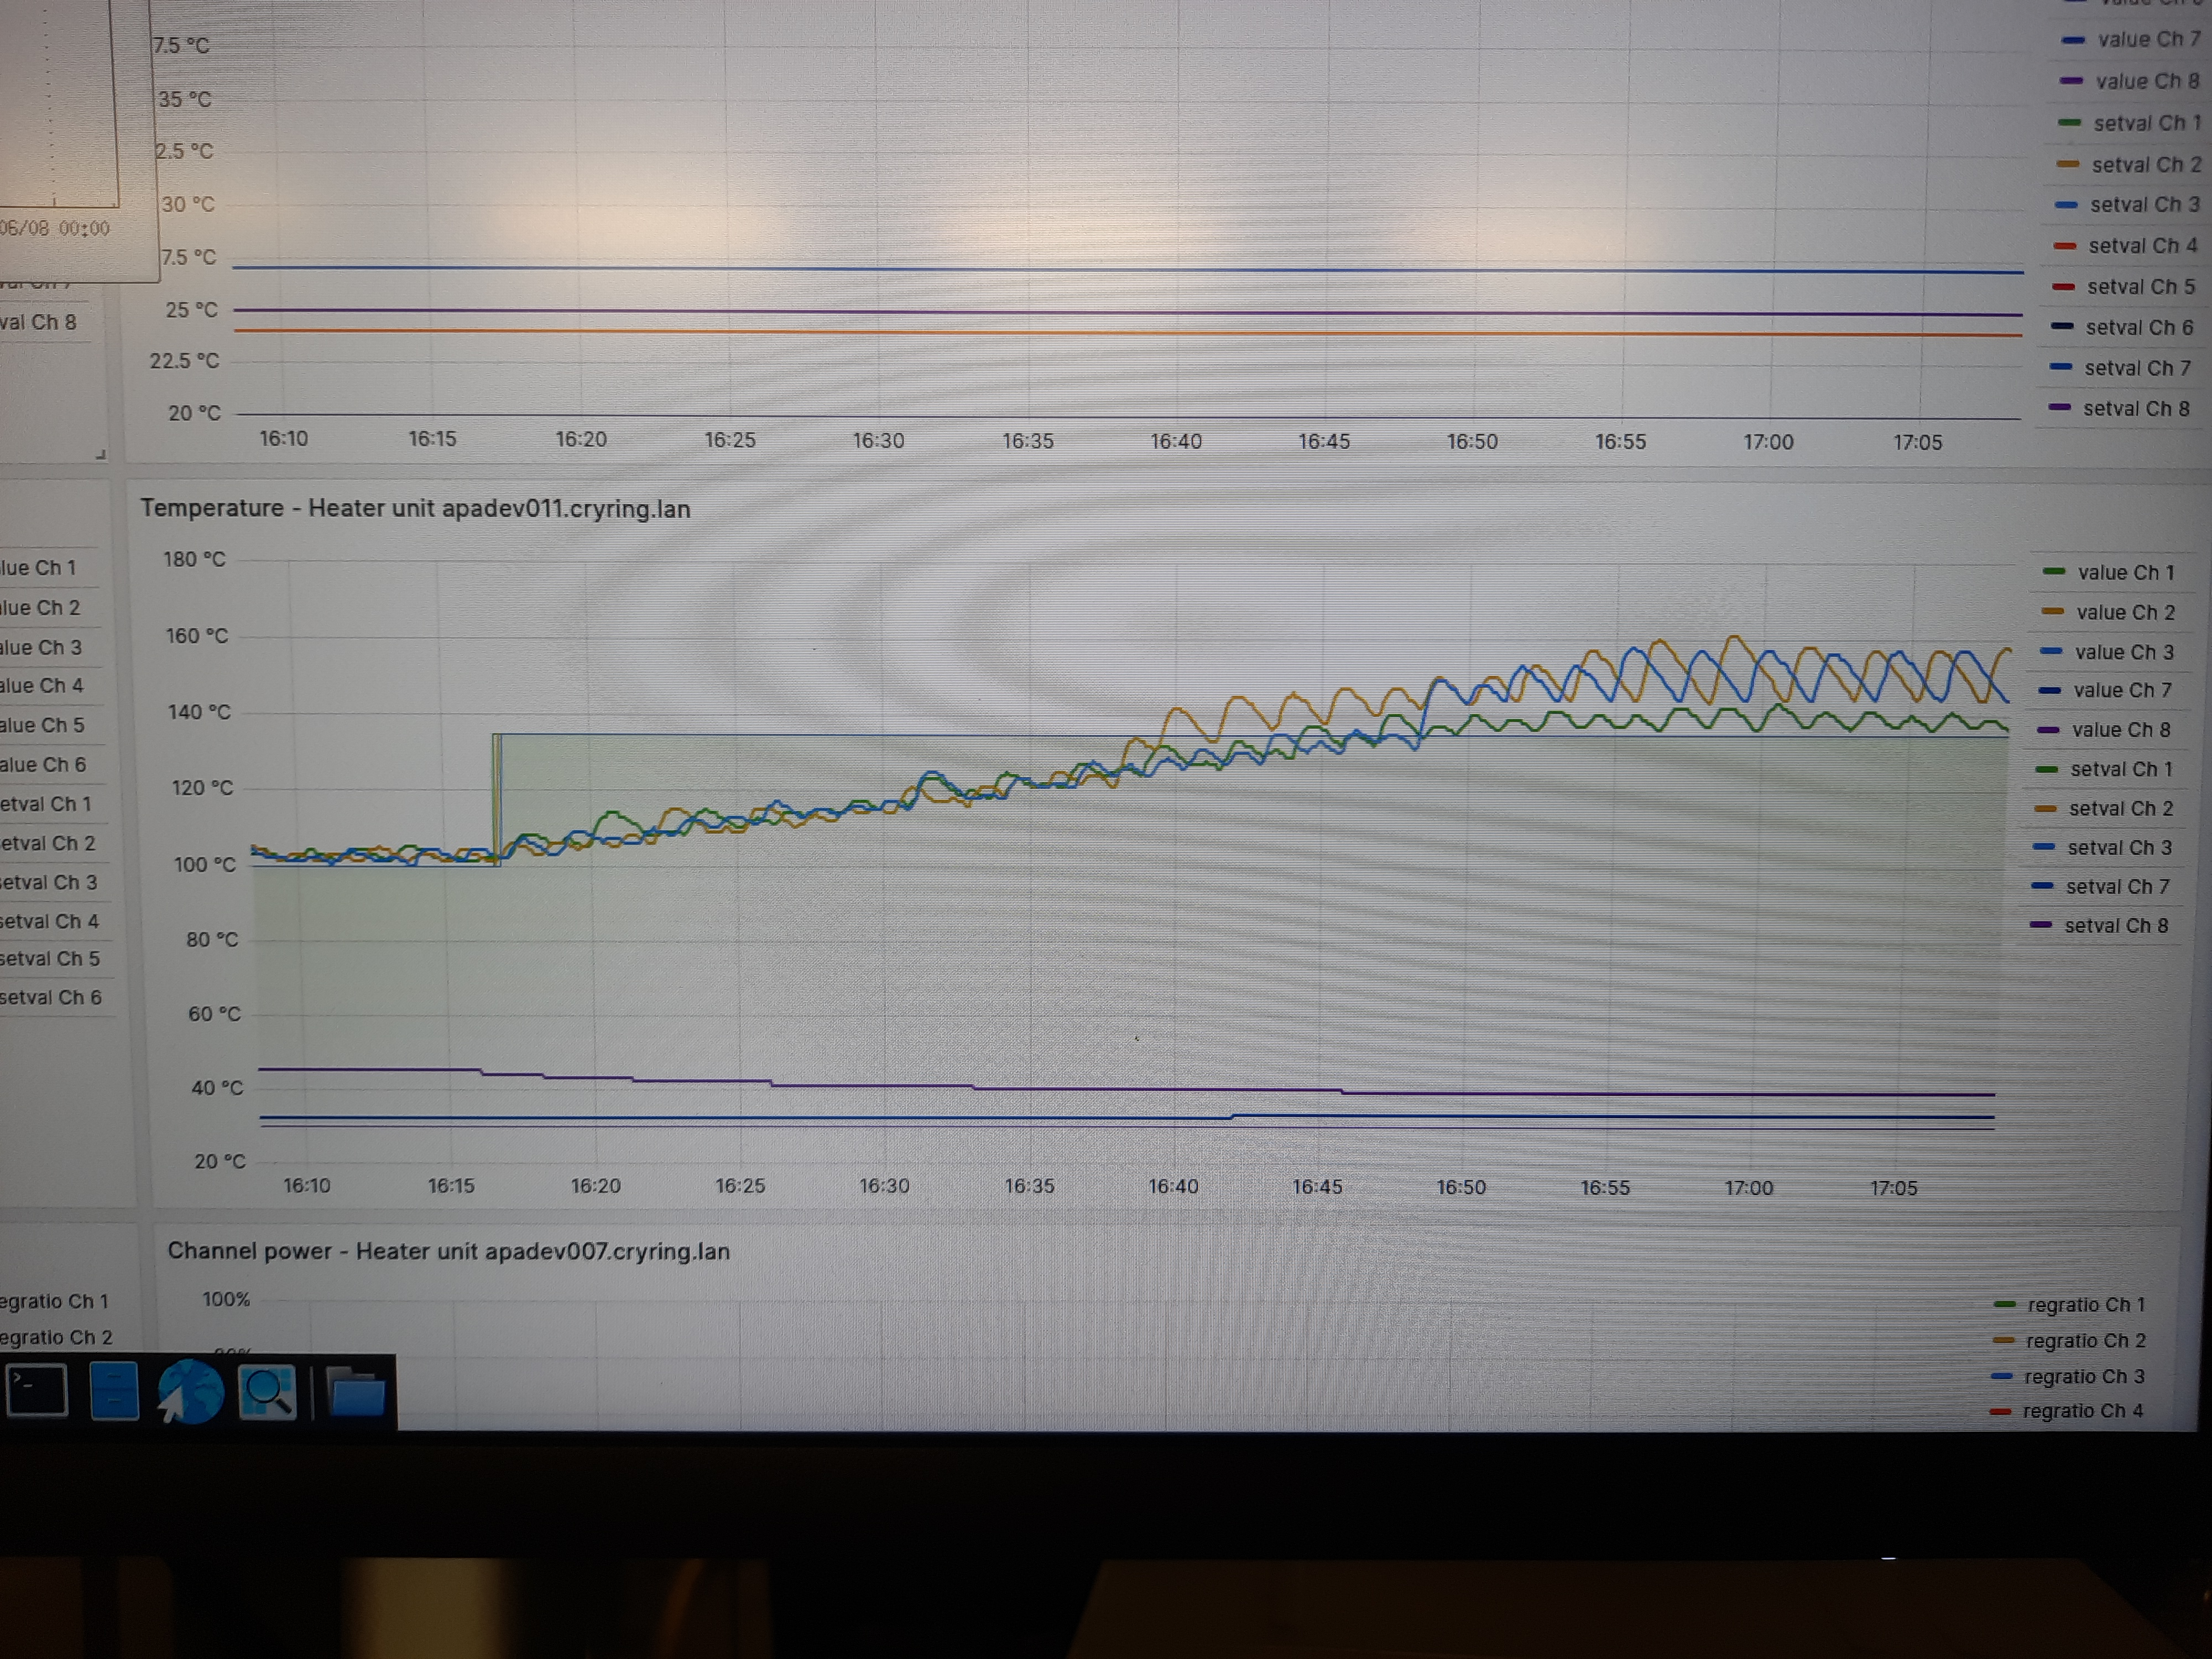Toggle value Ch 1 series in apadev011 legend
This screenshot has height=1659, width=2212.
pos(2125,573)
